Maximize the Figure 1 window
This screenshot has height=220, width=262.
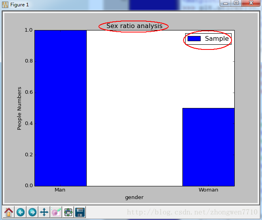pyautogui.click(x=236, y=3)
